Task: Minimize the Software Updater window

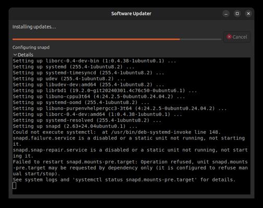Action: click(226, 14)
